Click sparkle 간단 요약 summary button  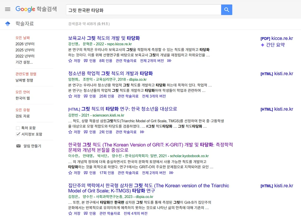272,45
